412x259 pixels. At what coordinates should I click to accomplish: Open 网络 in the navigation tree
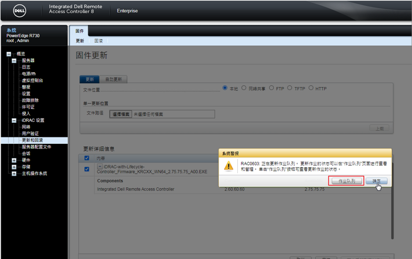[x=26, y=127]
